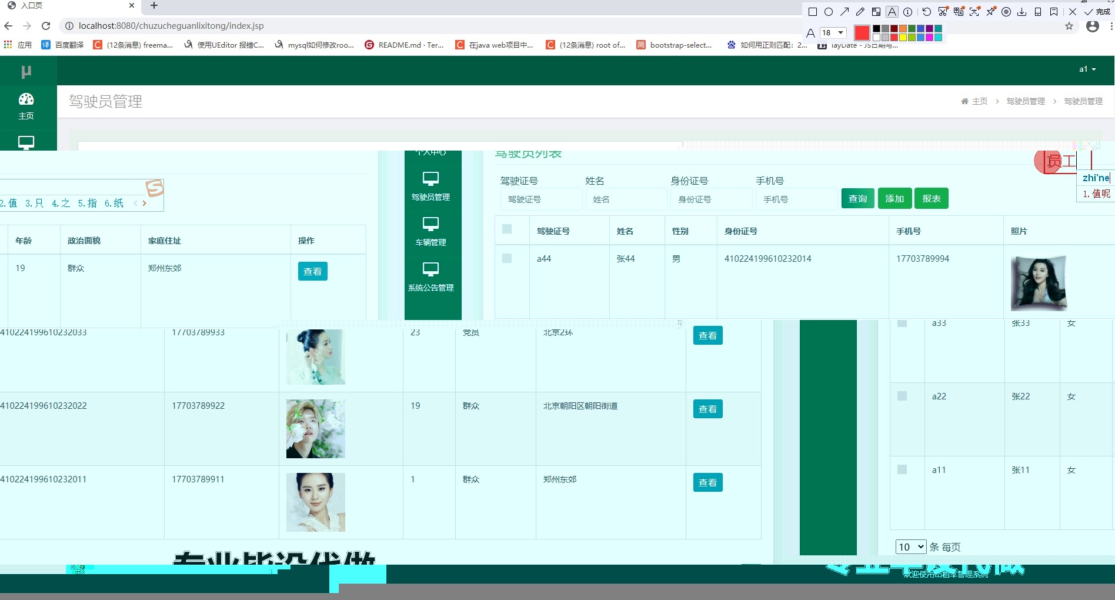Bookmark this page with the star icon
The width and height of the screenshot is (1115, 600).
coord(1069,26)
